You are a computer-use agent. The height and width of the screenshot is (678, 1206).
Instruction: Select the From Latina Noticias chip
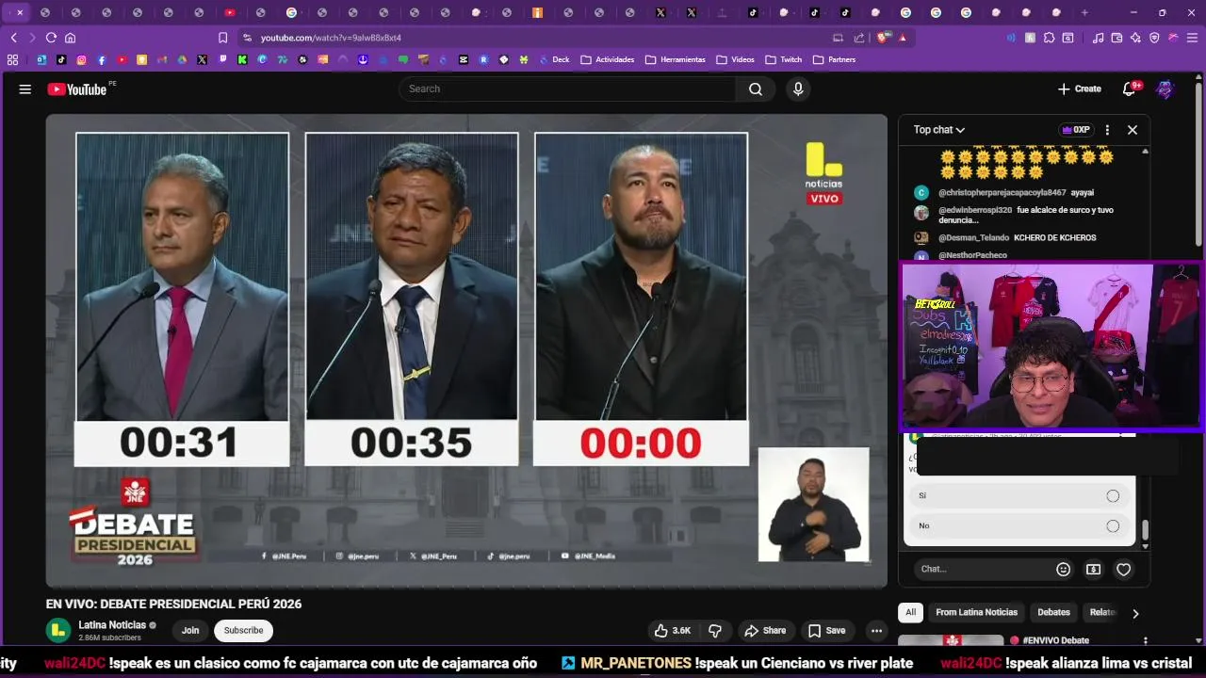point(976,612)
